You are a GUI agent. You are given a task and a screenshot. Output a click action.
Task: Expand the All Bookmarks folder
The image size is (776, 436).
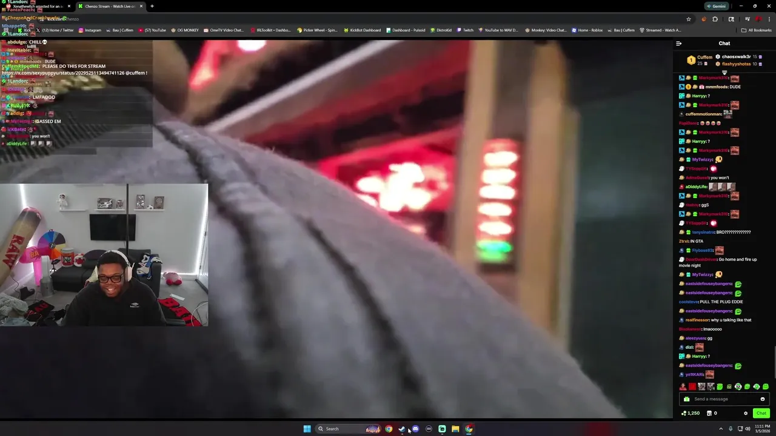pyautogui.click(x=756, y=30)
